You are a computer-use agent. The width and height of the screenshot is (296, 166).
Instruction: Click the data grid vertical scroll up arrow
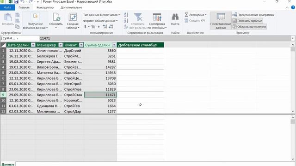(x=293, y=45)
